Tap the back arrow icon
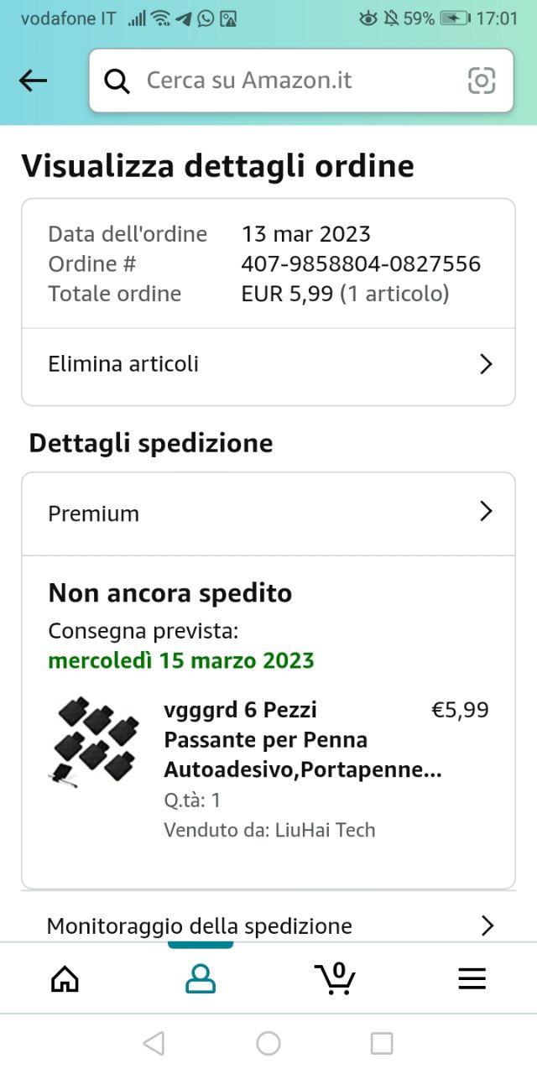Screen dimensions: 537x1074 34,81
